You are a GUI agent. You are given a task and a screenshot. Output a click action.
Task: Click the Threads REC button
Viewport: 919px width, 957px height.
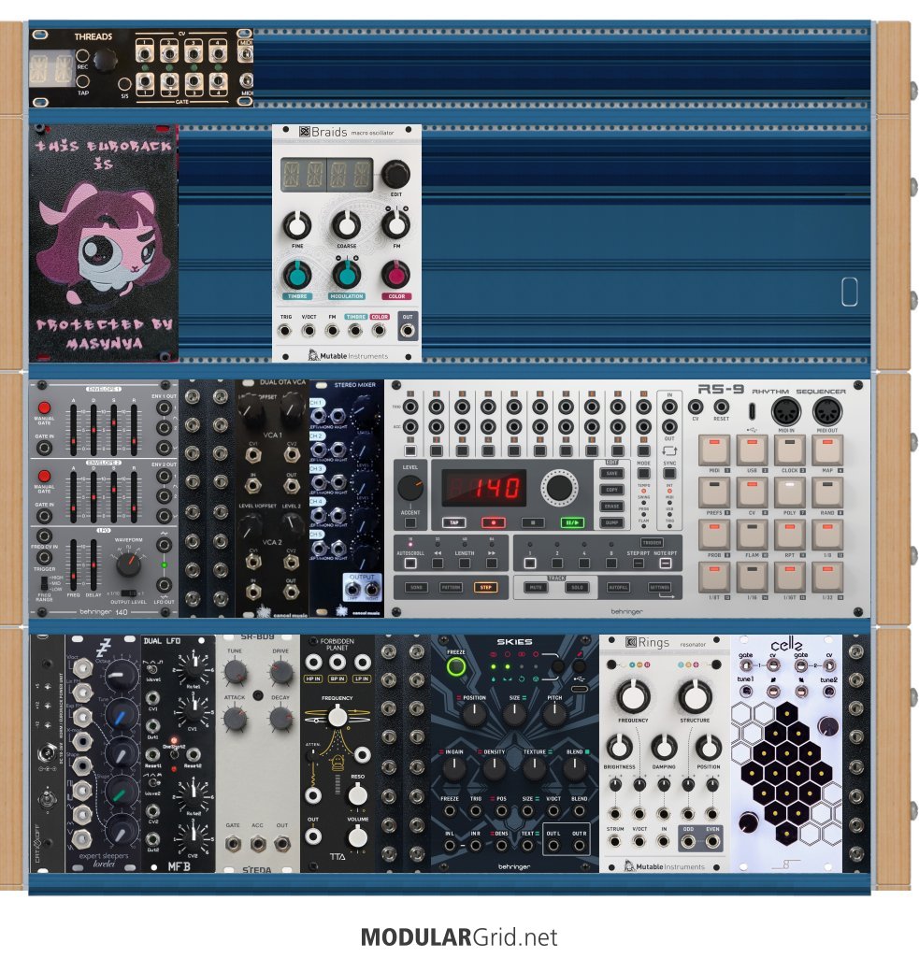point(83,56)
